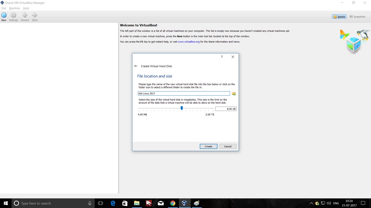Switch to the Snapshots view

tap(357, 17)
